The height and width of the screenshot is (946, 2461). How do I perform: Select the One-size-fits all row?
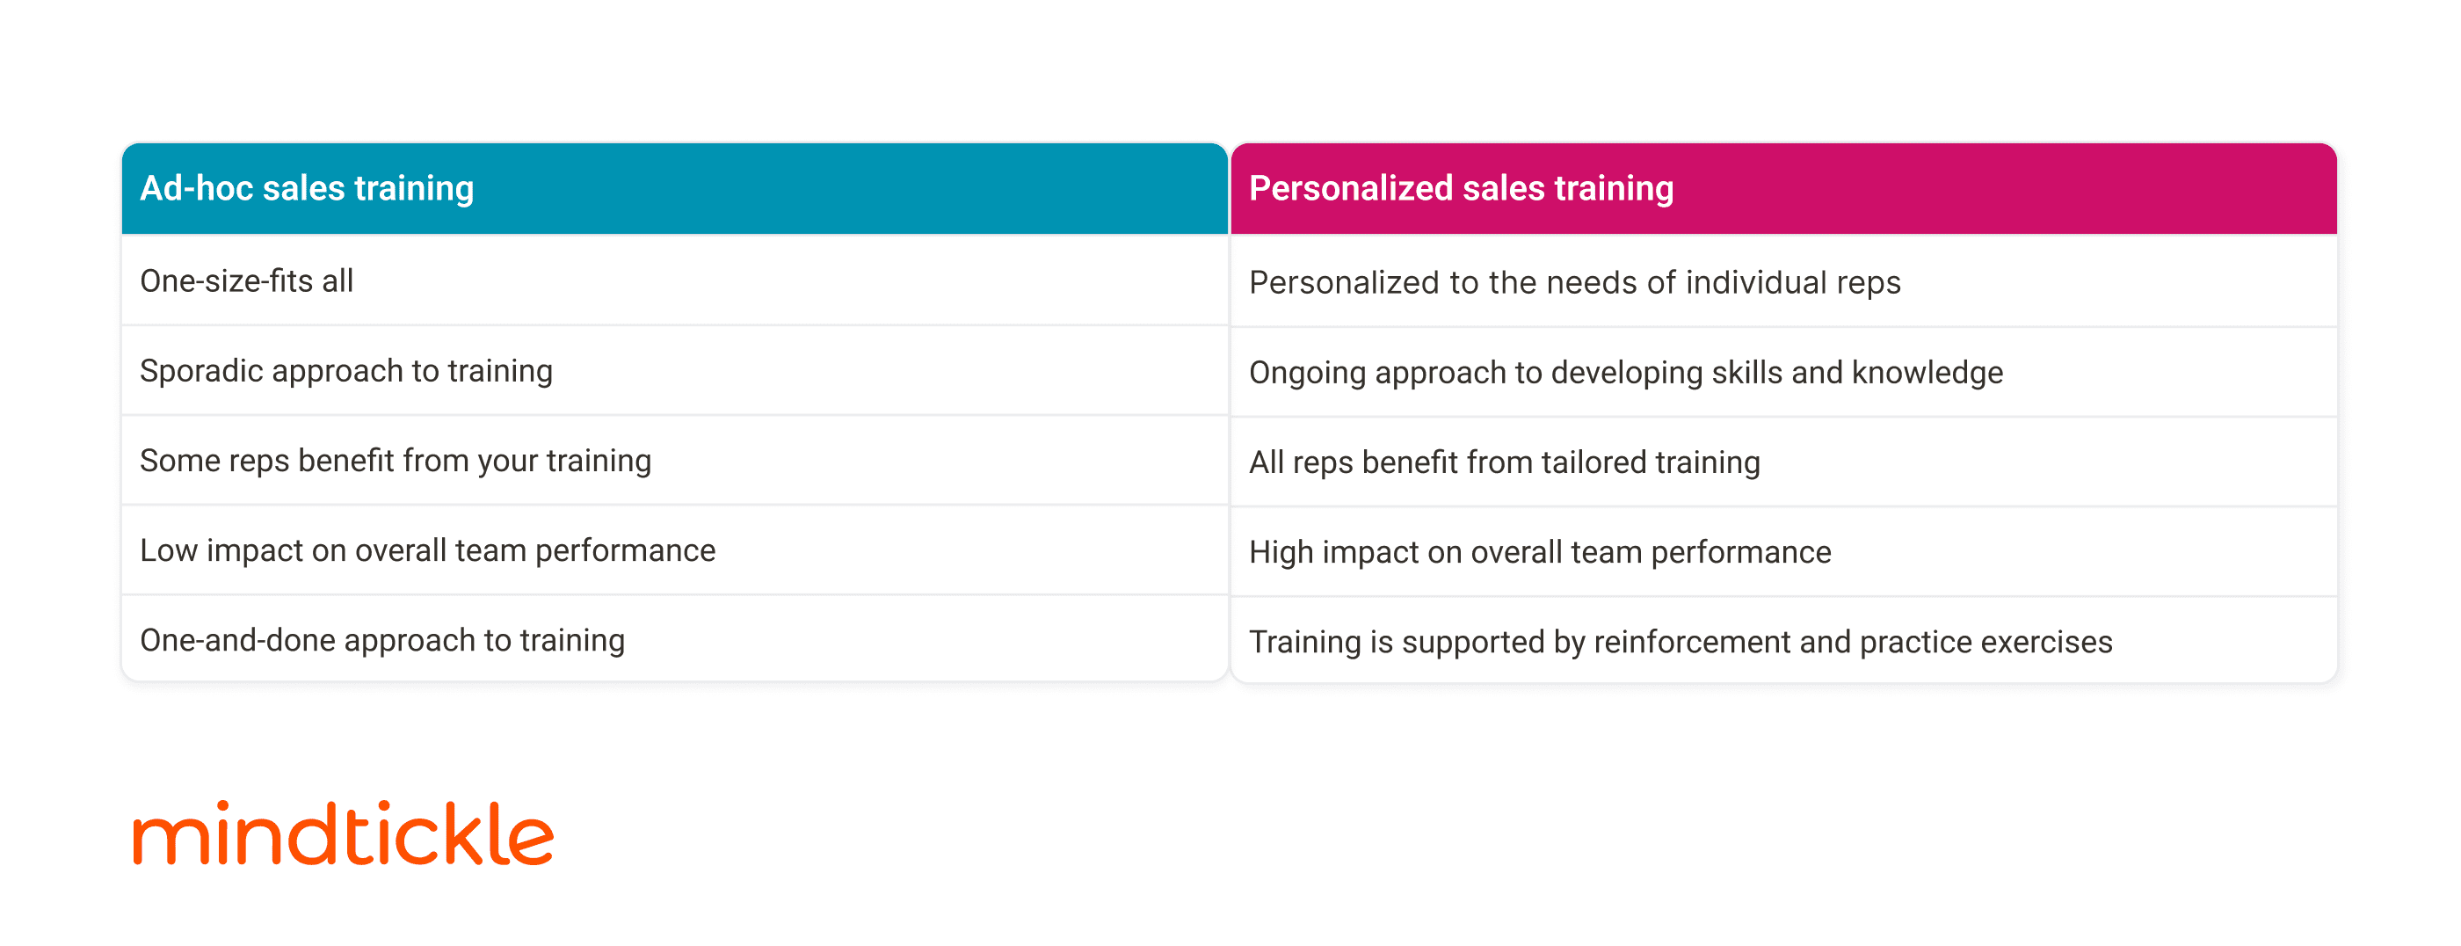pos(246,281)
